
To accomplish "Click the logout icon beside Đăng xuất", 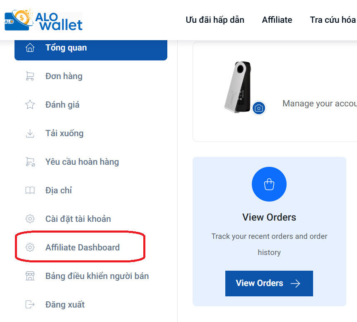I will click(30, 305).
